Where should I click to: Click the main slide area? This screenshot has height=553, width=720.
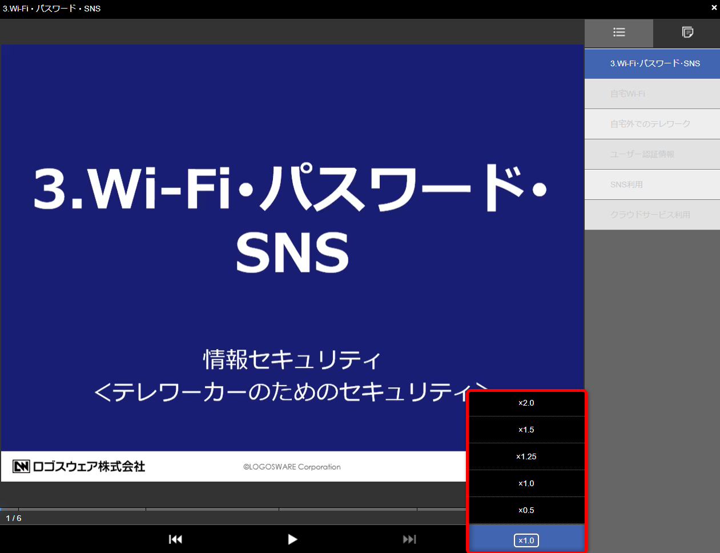click(x=291, y=263)
